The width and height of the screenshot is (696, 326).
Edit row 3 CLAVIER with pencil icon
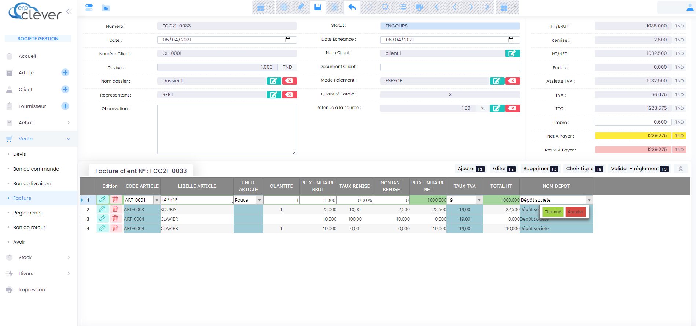[102, 218]
